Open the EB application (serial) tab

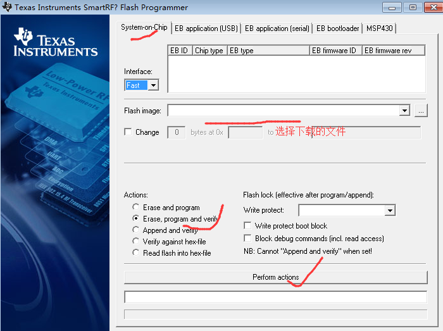coord(277,28)
